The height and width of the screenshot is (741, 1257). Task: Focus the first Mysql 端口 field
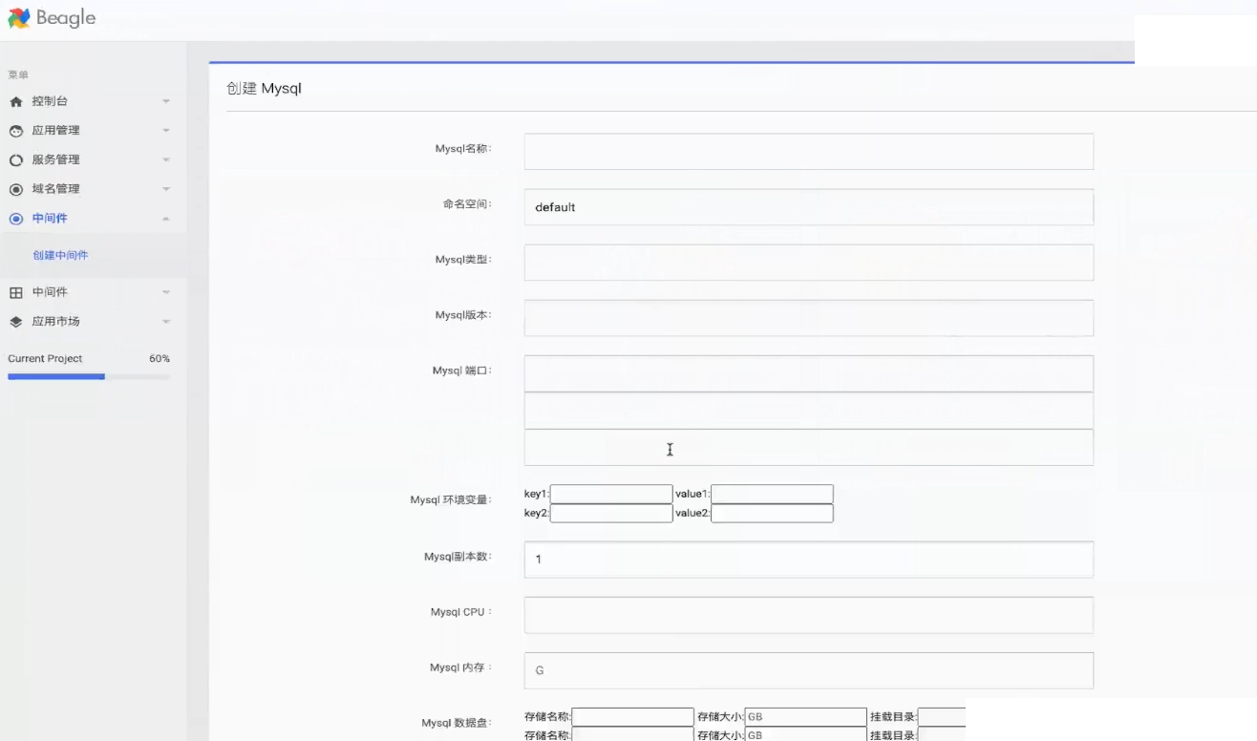tap(808, 373)
